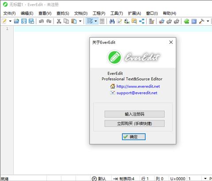This screenshot has height=181, width=212.
Task: Toggle the word wrap toolbar button
Action: tap(90, 21)
